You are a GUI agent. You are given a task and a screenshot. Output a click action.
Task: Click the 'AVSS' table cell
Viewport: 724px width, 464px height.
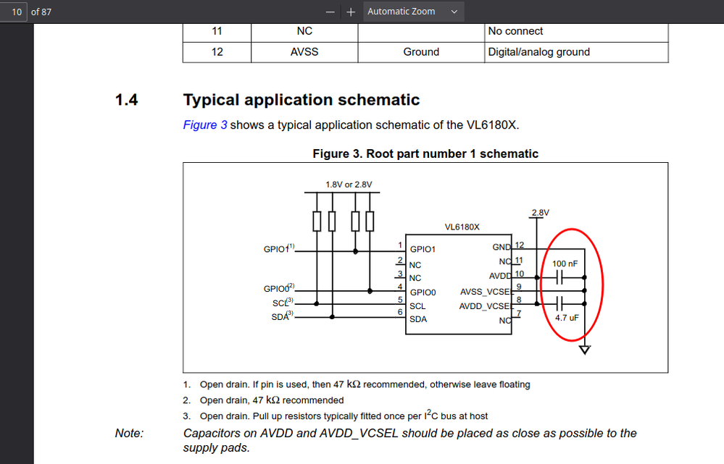(x=304, y=52)
